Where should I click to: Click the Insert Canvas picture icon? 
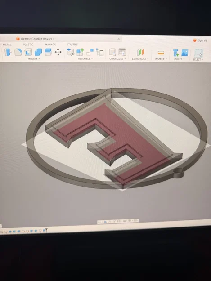[185, 53]
